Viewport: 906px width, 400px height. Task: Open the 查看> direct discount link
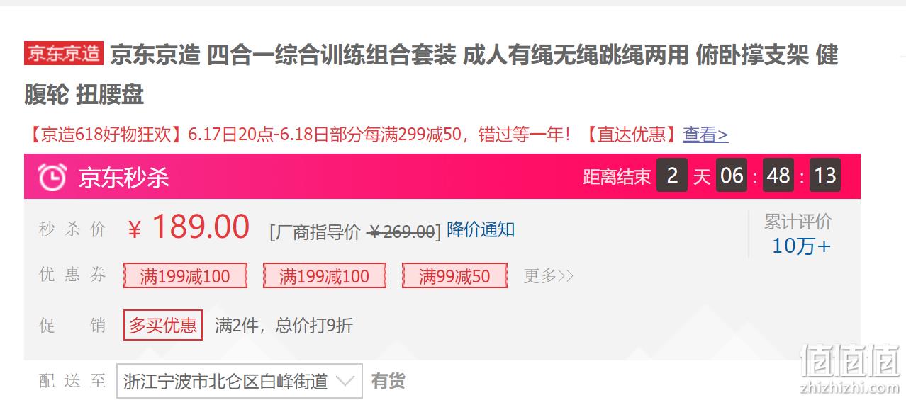705,135
